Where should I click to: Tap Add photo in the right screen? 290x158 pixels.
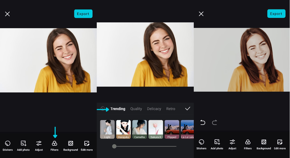point(217,144)
